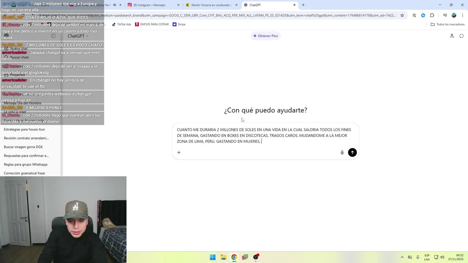Open the TikTok Ads bookmark

(121, 24)
